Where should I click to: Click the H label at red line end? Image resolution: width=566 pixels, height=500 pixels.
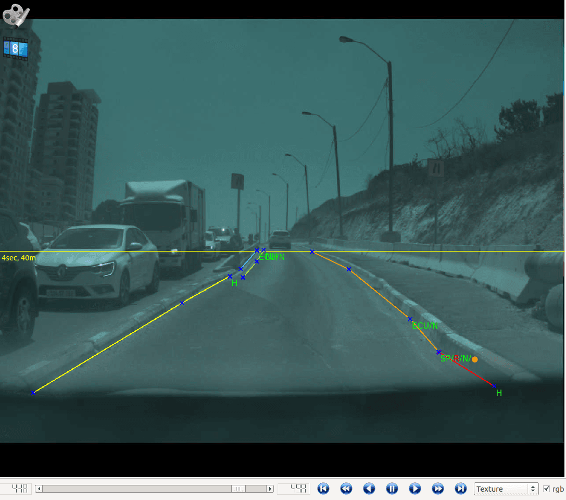point(499,393)
